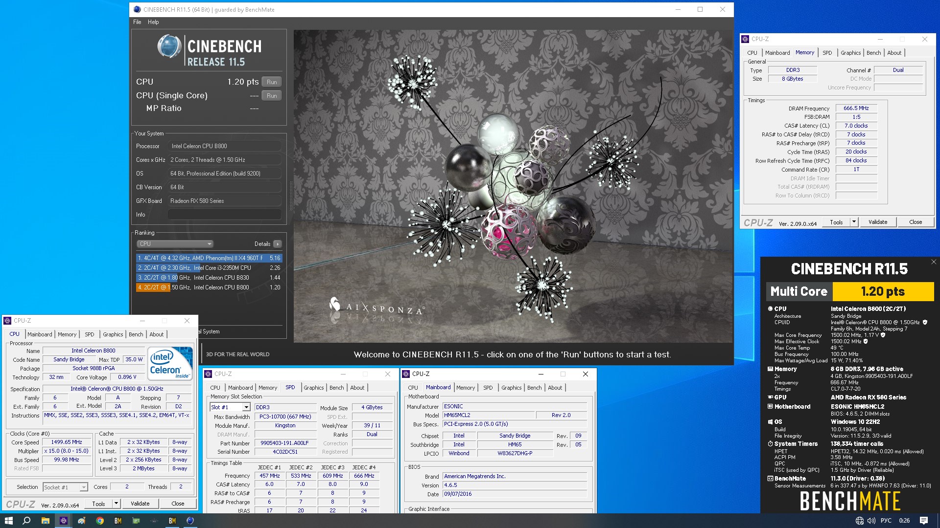Select ranking row AMD Phenom II X4 960T
The width and height of the screenshot is (940, 528).
(209, 258)
